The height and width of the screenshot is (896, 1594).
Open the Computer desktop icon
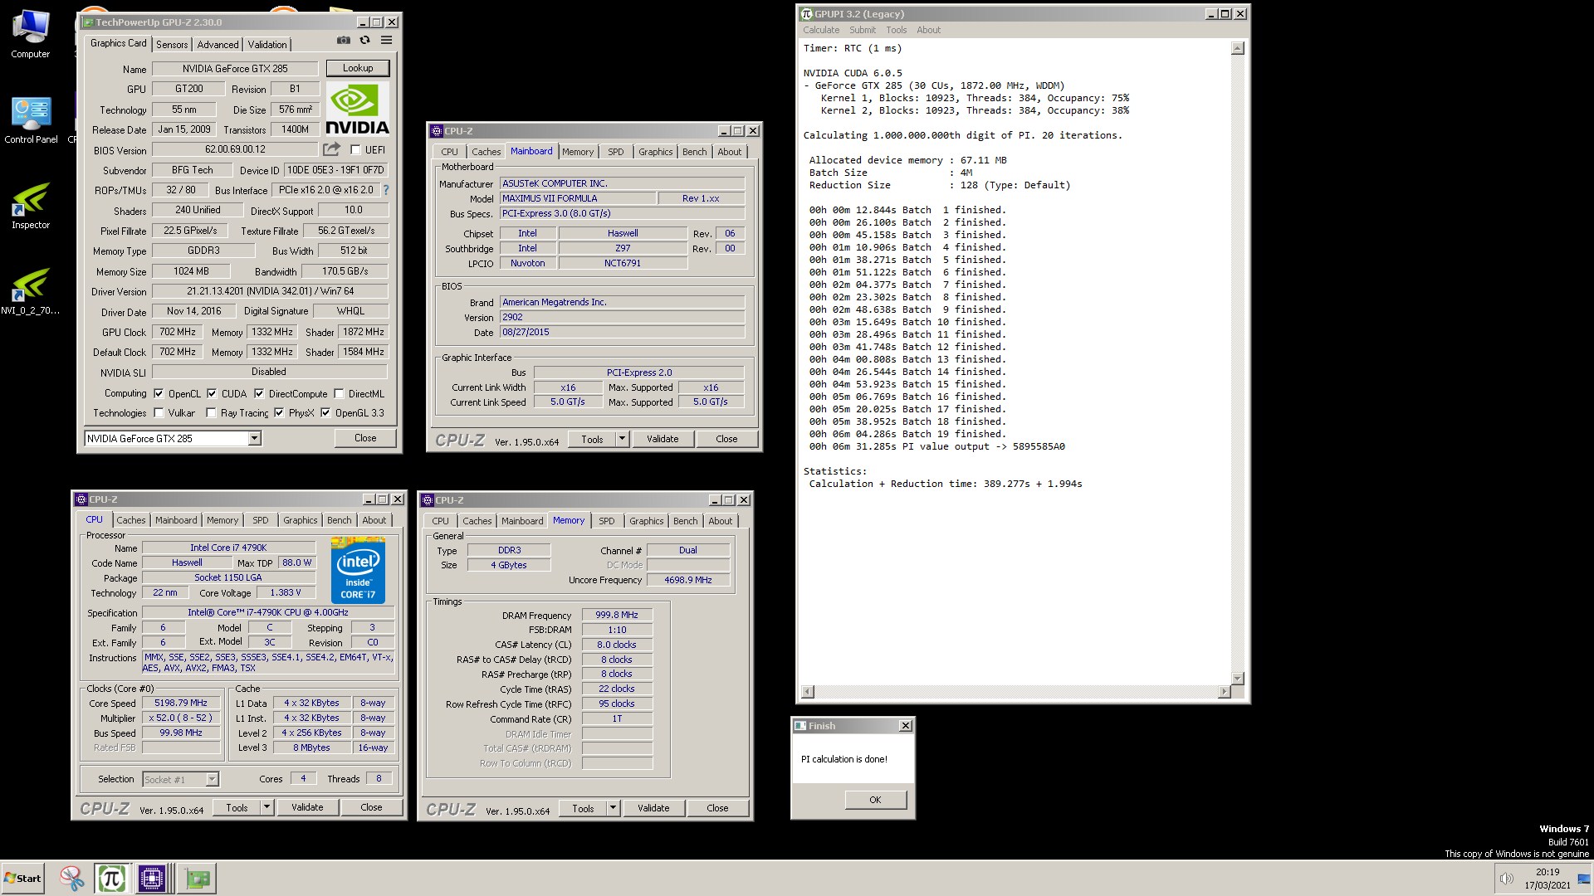coord(31,34)
